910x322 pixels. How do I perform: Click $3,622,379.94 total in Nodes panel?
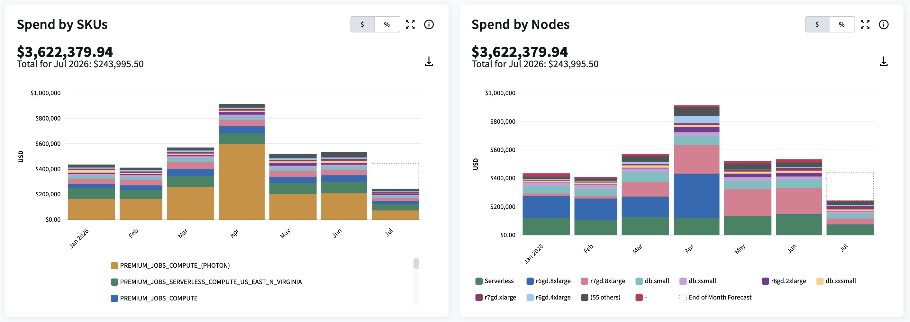point(520,52)
